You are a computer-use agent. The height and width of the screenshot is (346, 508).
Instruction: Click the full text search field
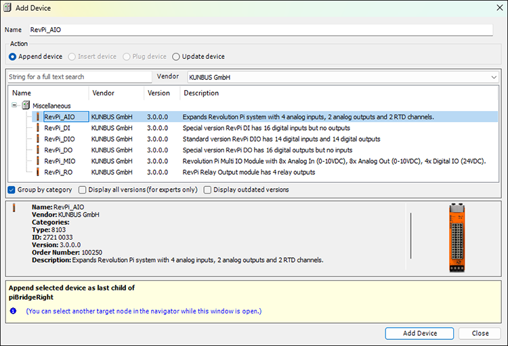(80, 77)
